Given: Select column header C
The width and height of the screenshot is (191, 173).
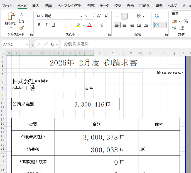Looking at the screenshot, I should [x=29, y=53].
